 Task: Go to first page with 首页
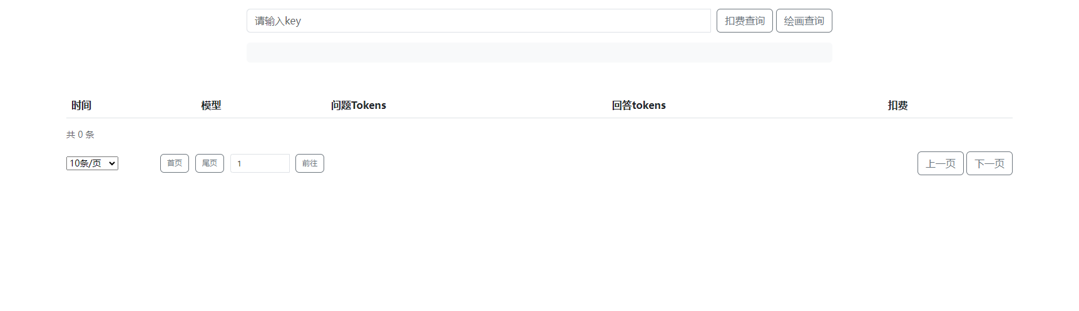click(175, 163)
